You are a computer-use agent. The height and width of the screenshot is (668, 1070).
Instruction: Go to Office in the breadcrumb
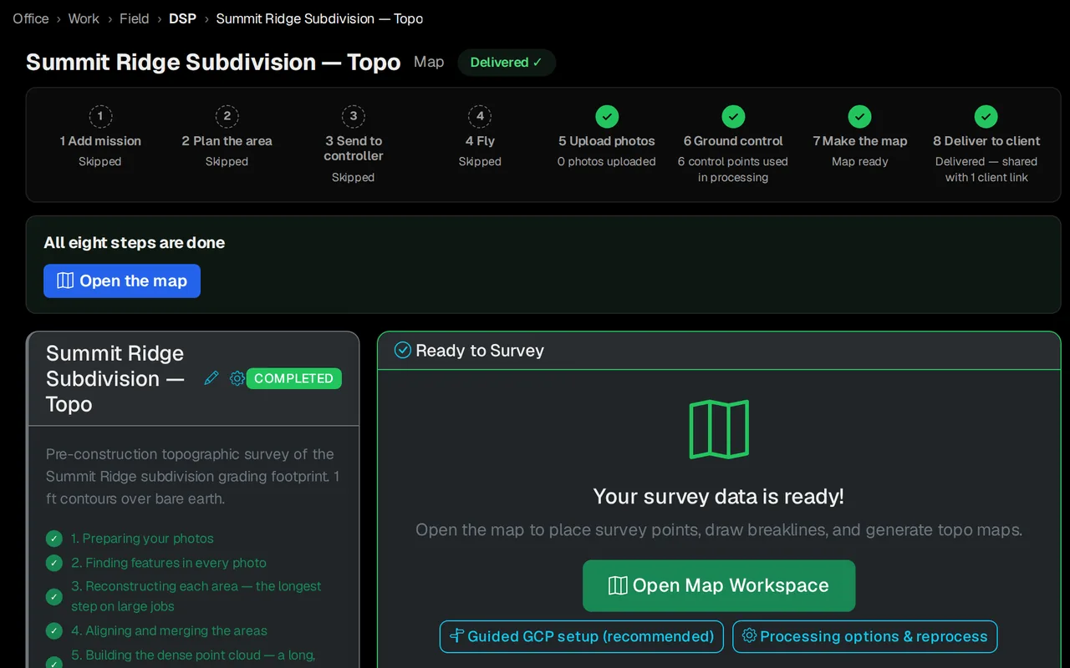coord(31,18)
